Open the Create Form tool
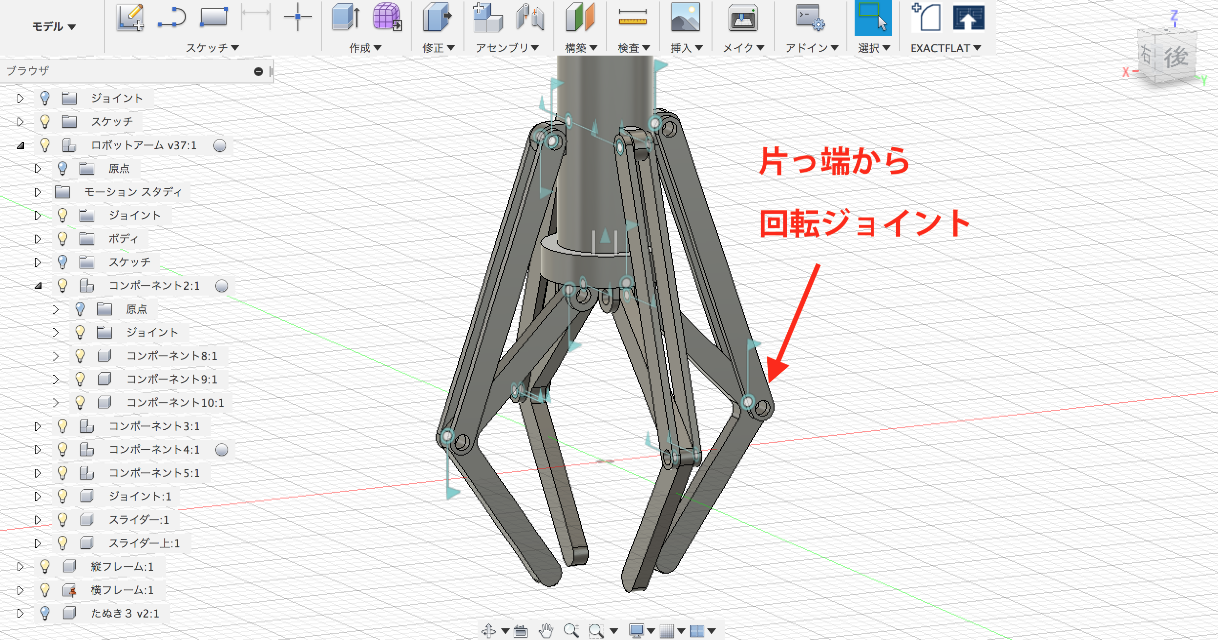1218x640 pixels. click(x=386, y=17)
